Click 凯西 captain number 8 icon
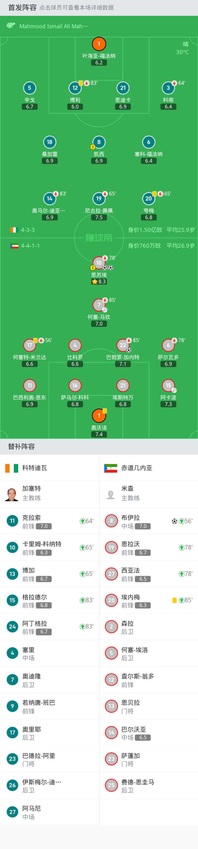This screenshot has height=849, width=198. coord(99,142)
